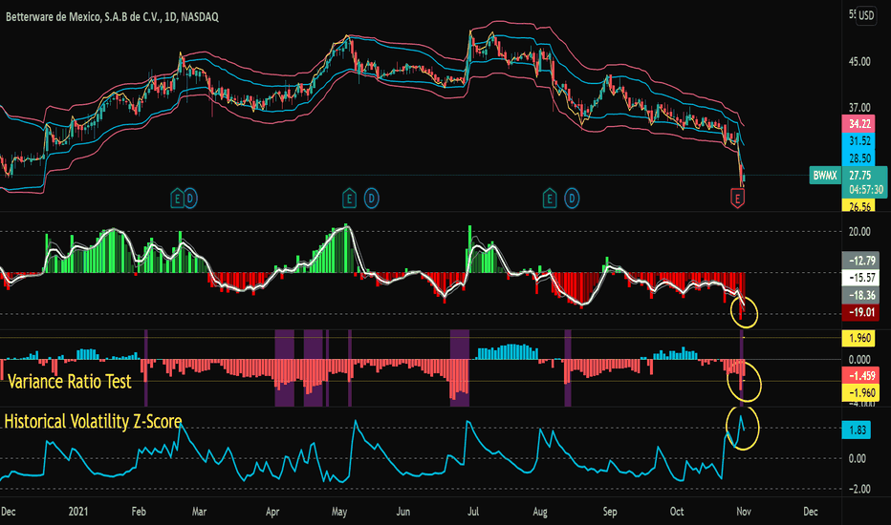Select the dividend D marker in August
The height and width of the screenshot is (525, 891).
[572, 199]
